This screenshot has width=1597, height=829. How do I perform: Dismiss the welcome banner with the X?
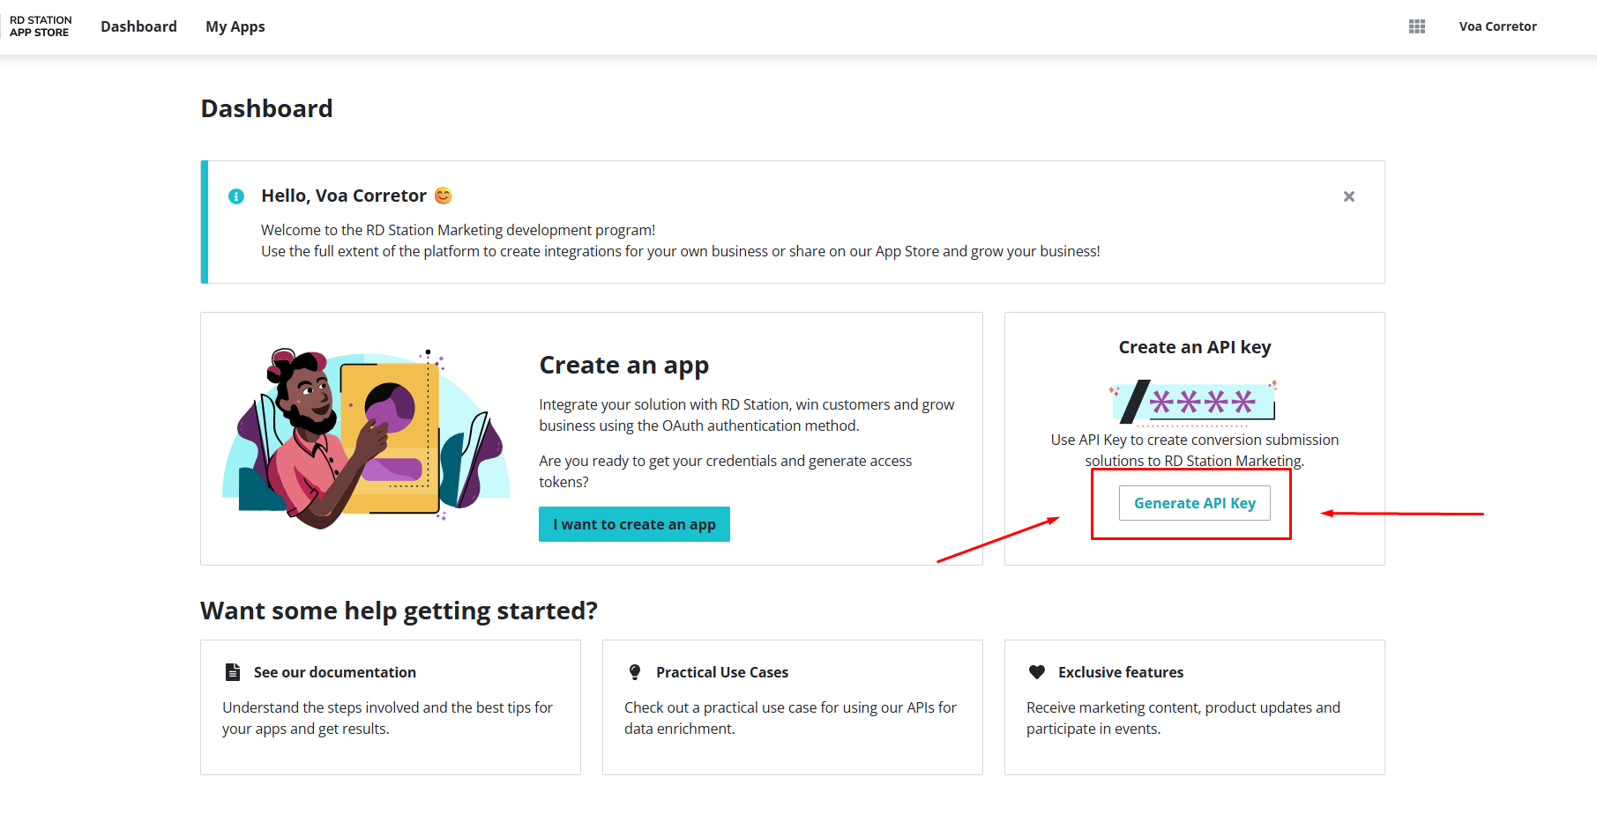tap(1348, 196)
